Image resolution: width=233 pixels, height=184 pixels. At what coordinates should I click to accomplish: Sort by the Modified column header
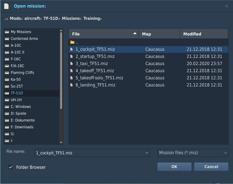tap(204, 34)
